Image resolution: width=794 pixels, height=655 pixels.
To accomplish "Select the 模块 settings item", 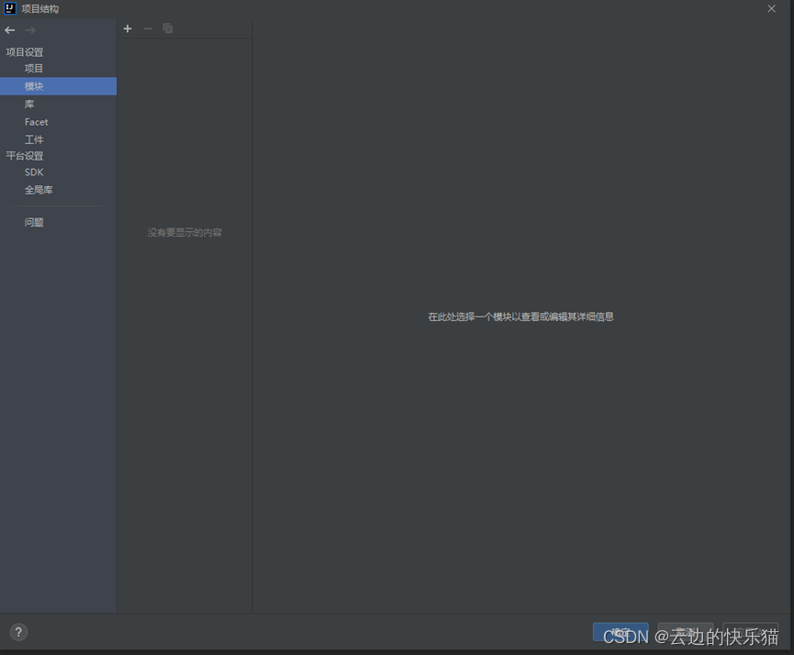I will coord(58,86).
